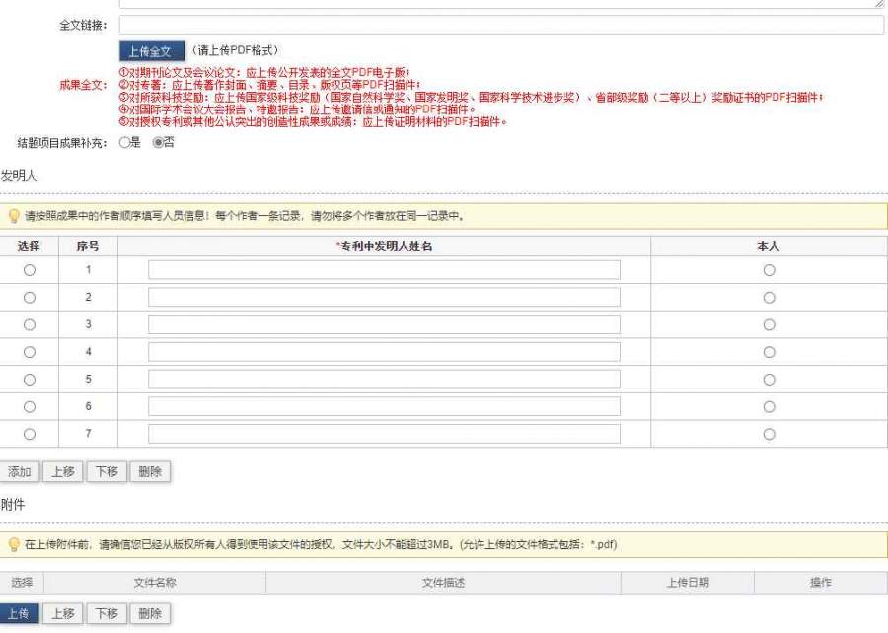Click 上移 button under inventor table
The width and height of the screenshot is (888, 633).
(x=62, y=472)
